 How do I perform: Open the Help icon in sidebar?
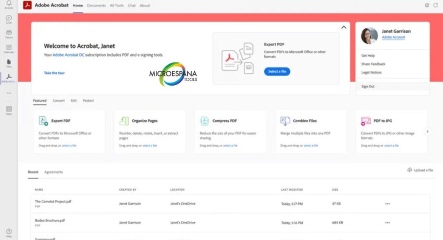tap(9, 232)
